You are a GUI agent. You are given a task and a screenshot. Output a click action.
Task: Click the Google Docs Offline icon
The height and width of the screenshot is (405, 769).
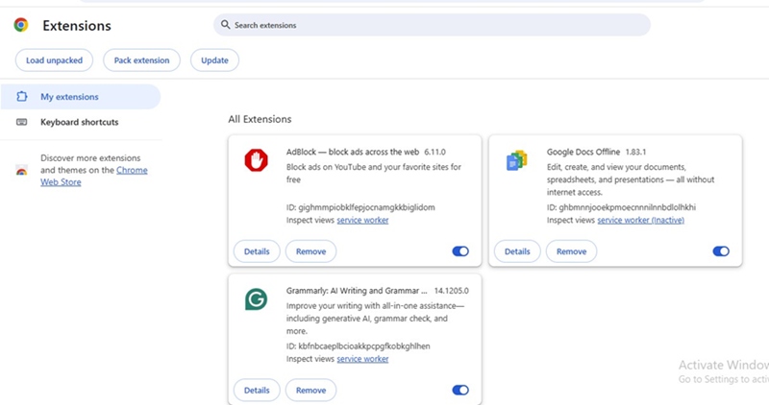pyautogui.click(x=516, y=160)
